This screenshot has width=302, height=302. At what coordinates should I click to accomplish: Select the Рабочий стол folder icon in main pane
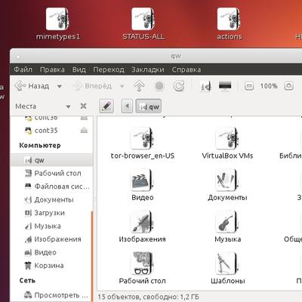(142, 263)
